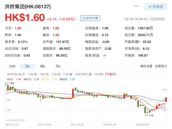Click the 52周最低 value 0.74
This screenshot has height=129, width=172.
[x=105, y=35]
